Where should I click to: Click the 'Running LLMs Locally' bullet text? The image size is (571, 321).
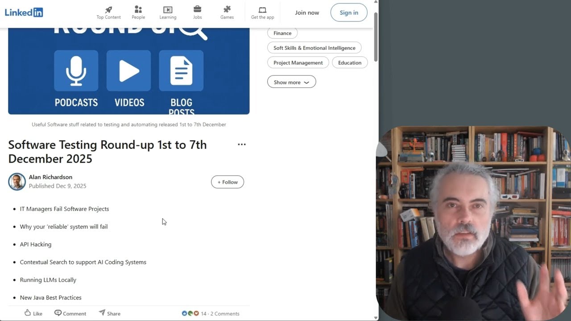click(48, 280)
